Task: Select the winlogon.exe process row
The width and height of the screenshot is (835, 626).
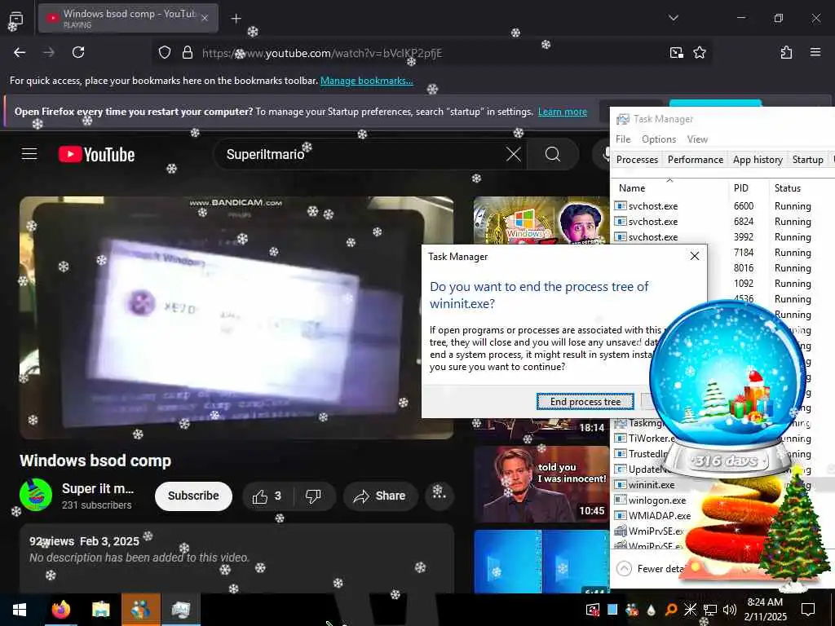Action: click(655, 500)
